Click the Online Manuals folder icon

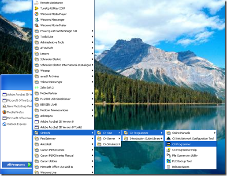(168, 133)
